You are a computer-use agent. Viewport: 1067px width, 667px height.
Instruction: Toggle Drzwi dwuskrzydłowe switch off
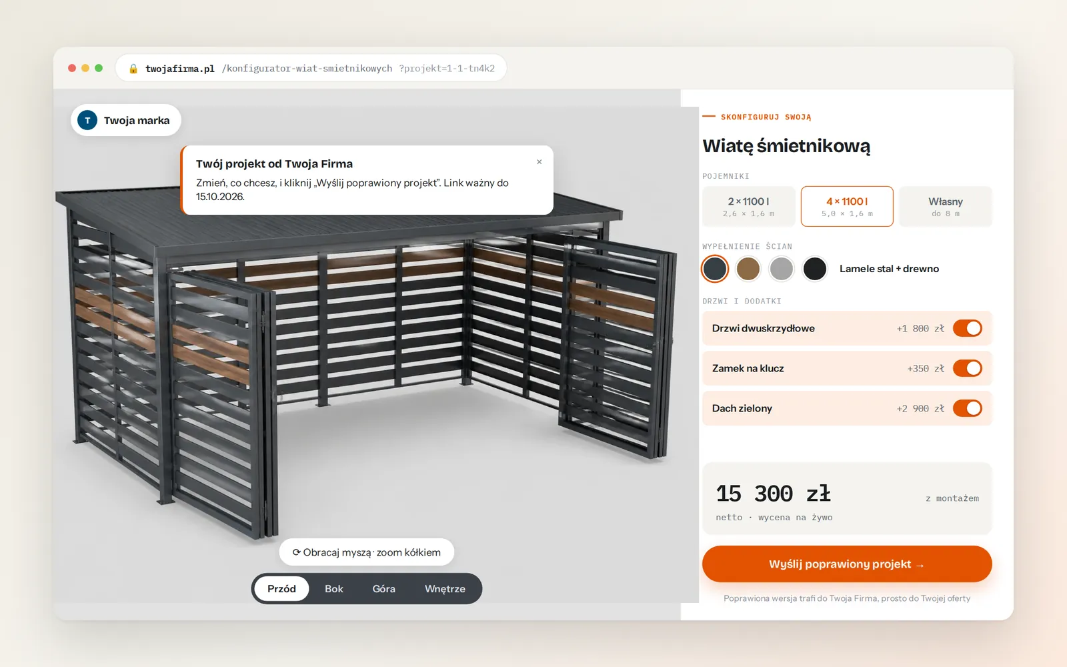pos(967,328)
